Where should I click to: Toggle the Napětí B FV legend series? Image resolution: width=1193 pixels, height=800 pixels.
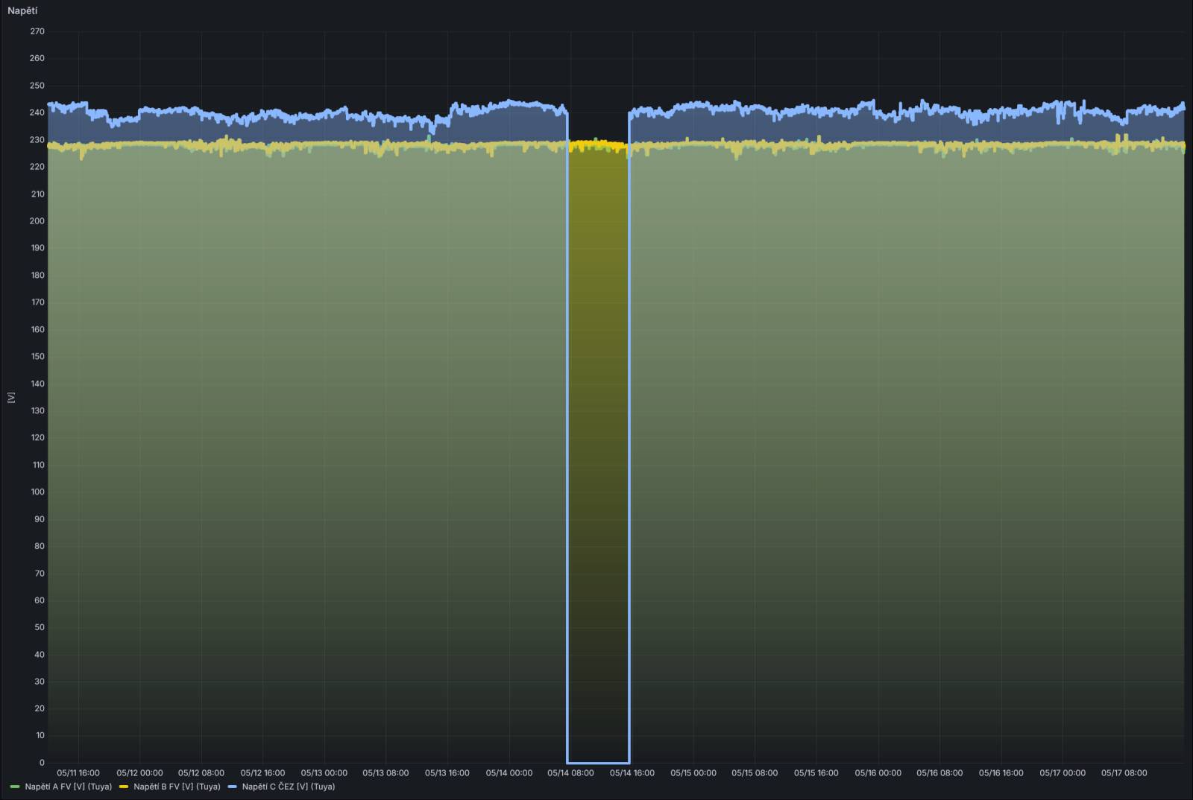pyautogui.click(x=177, y=787)
